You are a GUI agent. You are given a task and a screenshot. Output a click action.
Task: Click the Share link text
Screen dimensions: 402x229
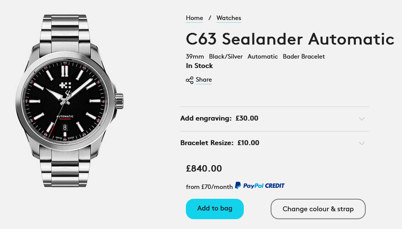click(204, 80)
